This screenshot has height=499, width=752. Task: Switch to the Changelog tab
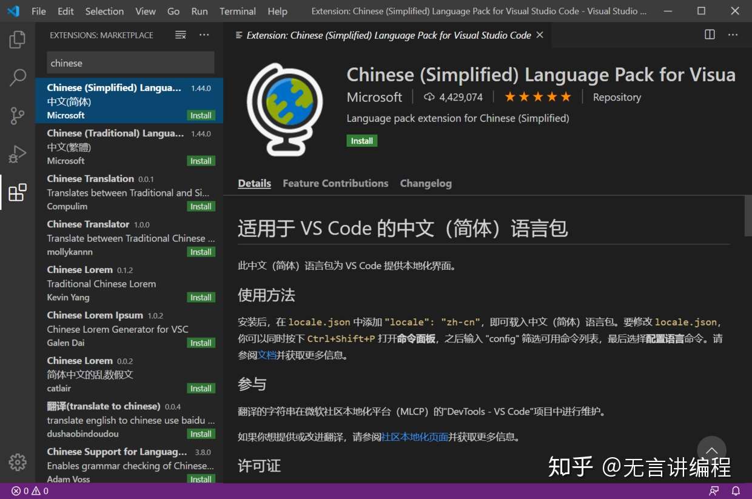pos(426,183)
